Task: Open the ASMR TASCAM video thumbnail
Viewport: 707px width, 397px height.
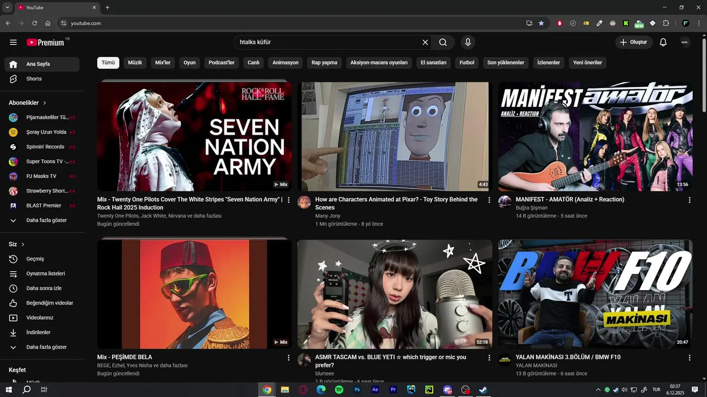Action: pos(395,294)
